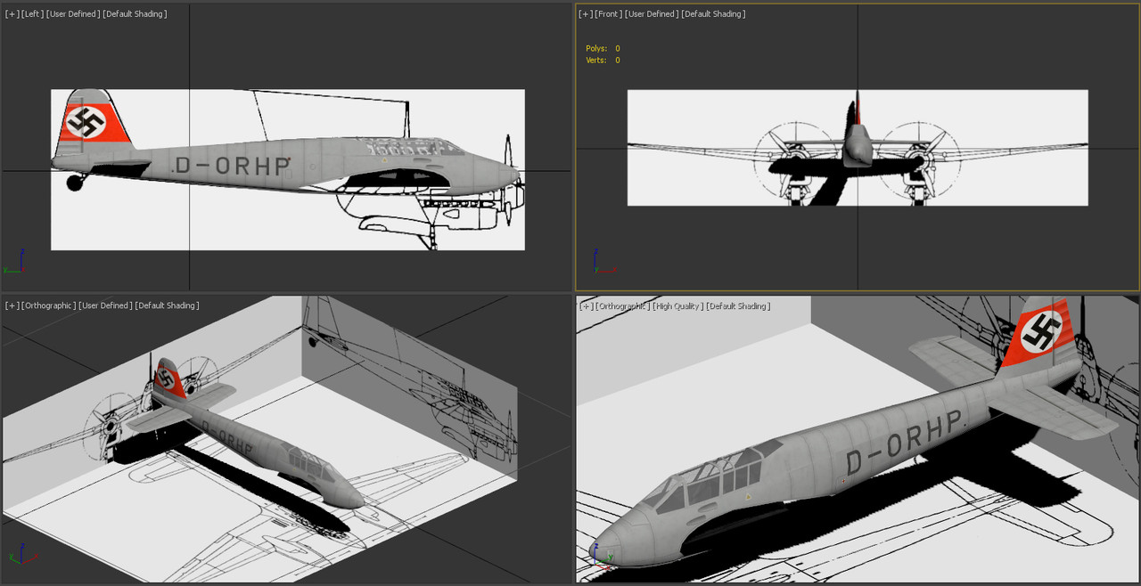The image size is (1141, 586).
Task: Click the Verts: 0 statistics readout
Action: tap(603, 61)
